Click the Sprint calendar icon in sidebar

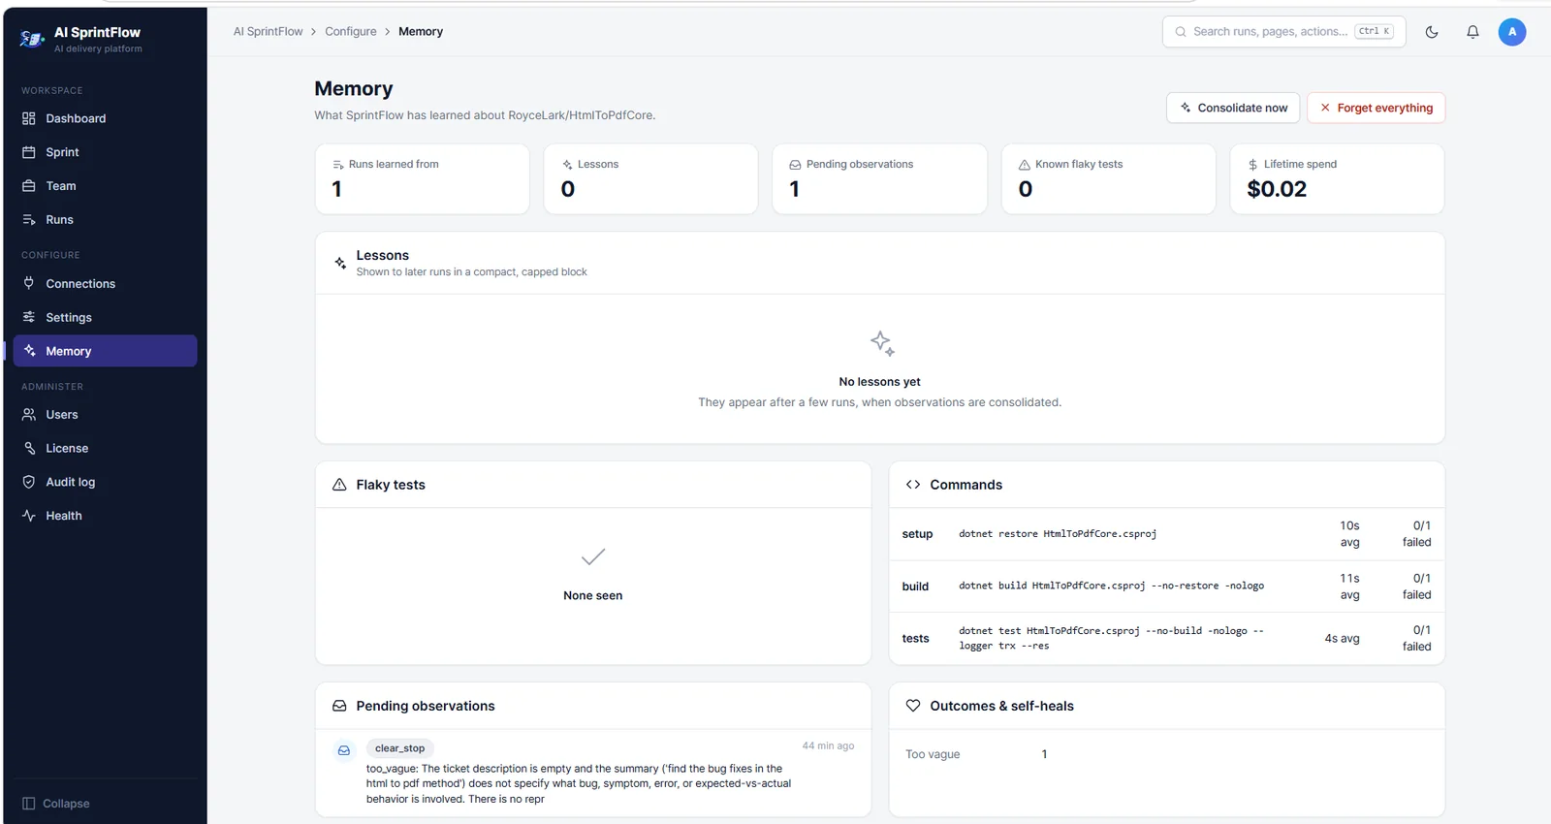(29, 152)
